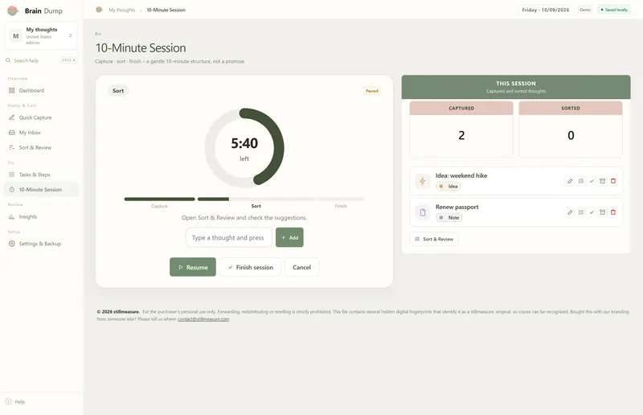The width and height of the screenshot is (643, 415).
Task: Click the contact@stillmeasure.com email link
Action: [x=203, y=319]
